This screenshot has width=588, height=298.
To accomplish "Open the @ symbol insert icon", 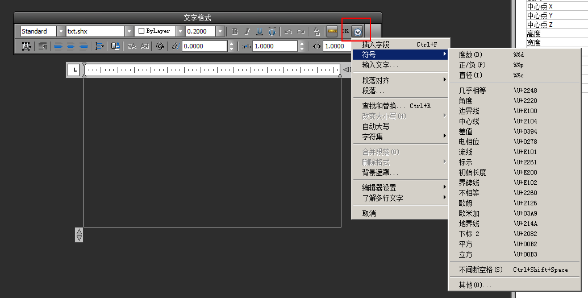I will coord(160,46).
